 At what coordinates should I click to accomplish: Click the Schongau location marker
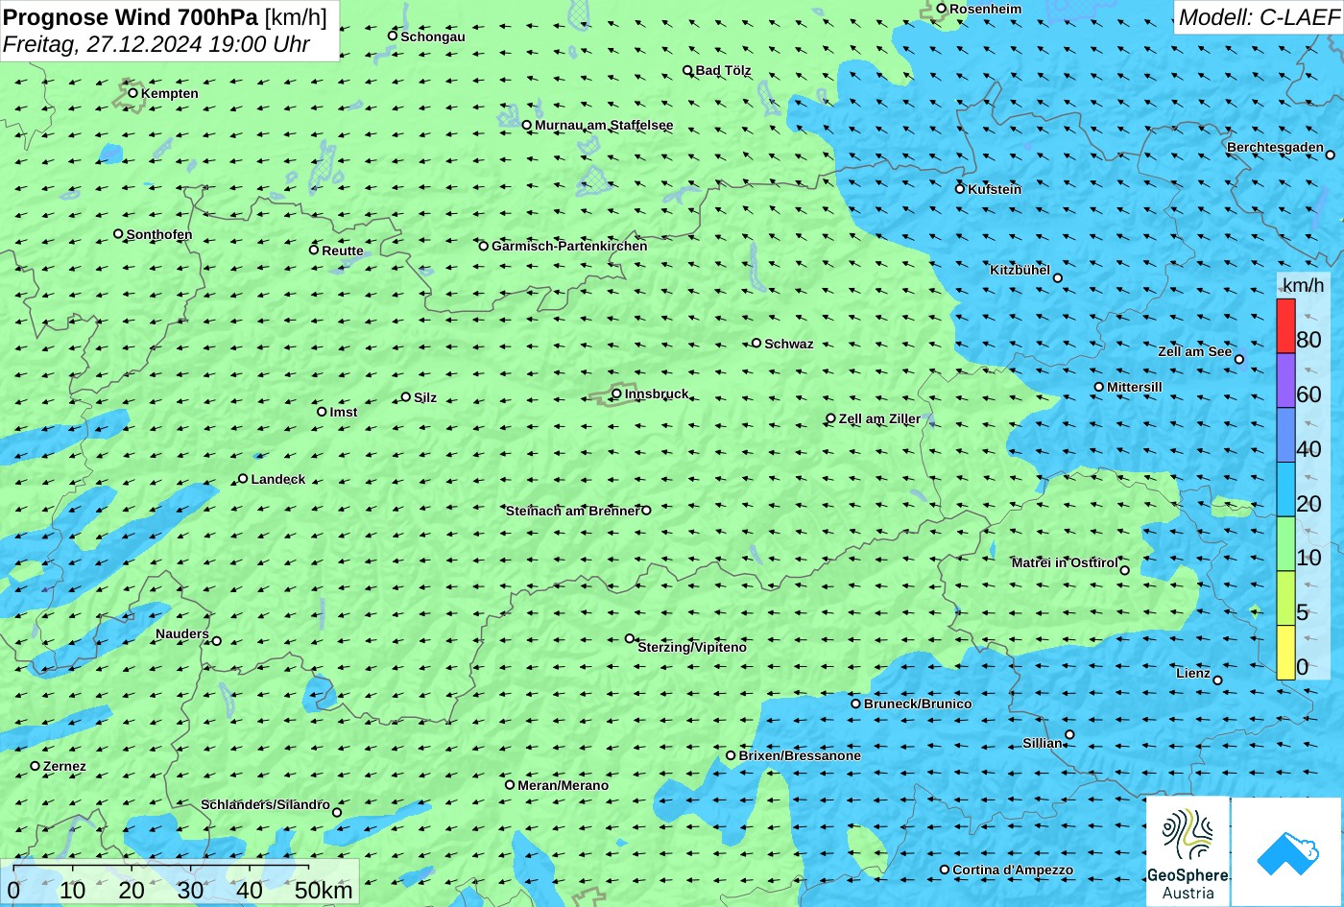tap(393, 36)
